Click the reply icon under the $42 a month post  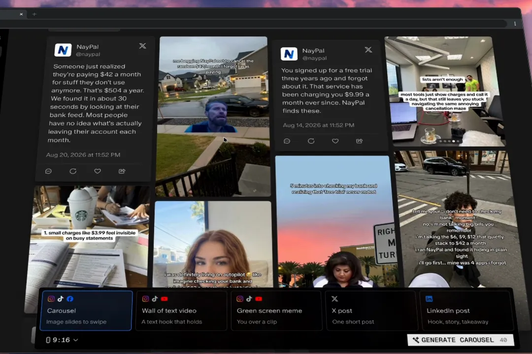[48, 172]
